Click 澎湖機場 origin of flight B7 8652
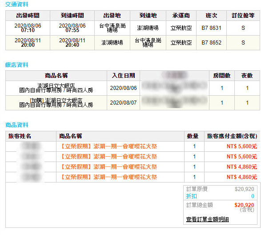 112,42
